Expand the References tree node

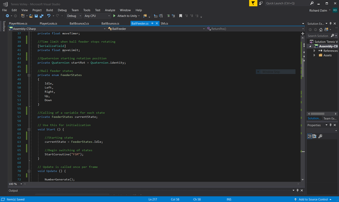(314, 51)
